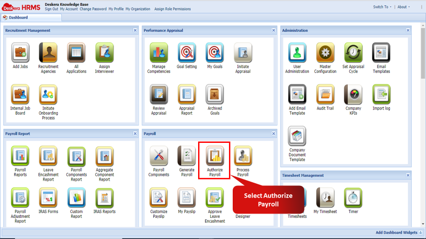
Task: Open Leave Encashment Report
Action: 48,156
